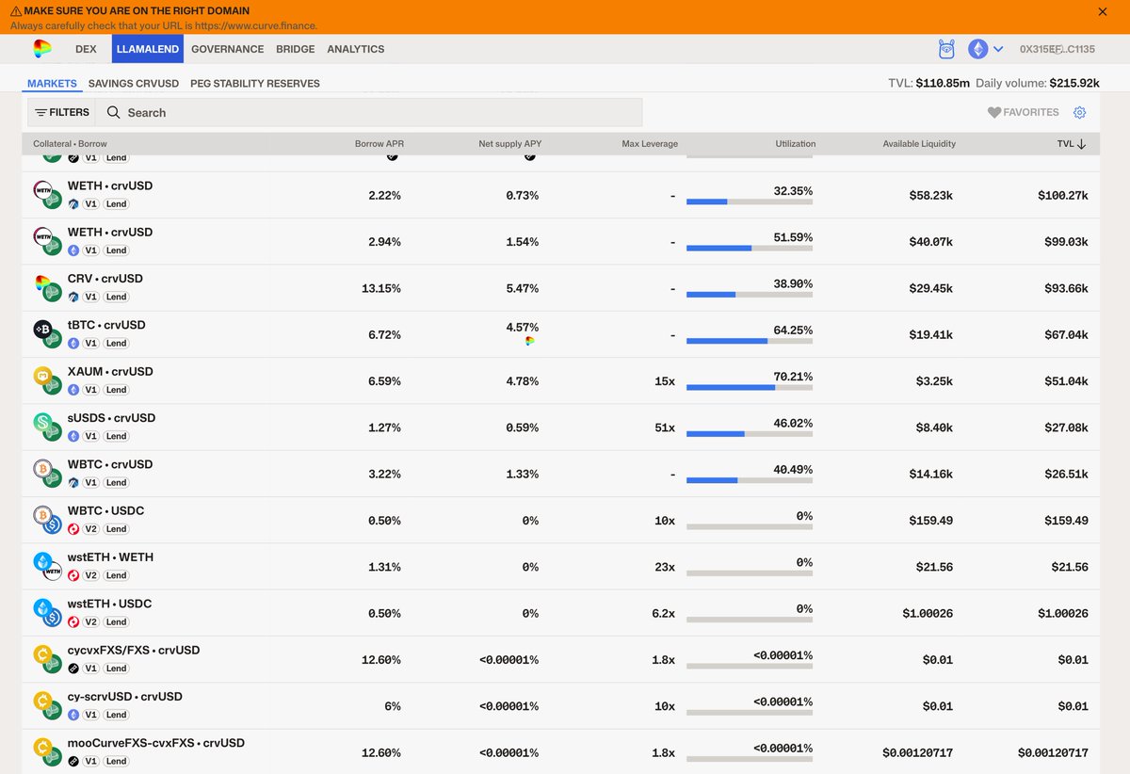Toggle the Favorites filter
1130x774 pixels.
pyautogui.click(x=1023, y=112)
